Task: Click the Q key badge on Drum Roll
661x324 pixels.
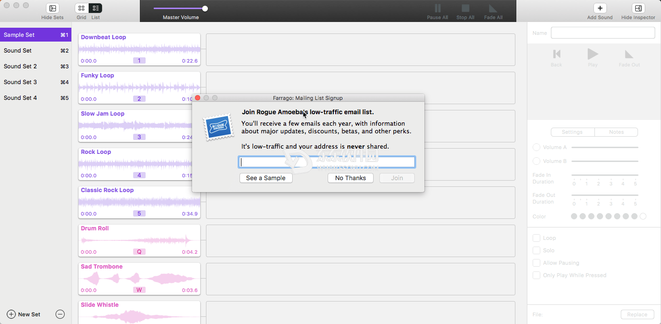Action: click(x=139, y=252)
